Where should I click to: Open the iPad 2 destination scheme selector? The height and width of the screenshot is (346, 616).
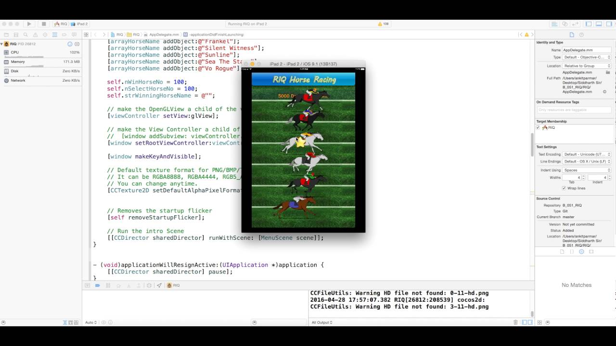point(79,24)
